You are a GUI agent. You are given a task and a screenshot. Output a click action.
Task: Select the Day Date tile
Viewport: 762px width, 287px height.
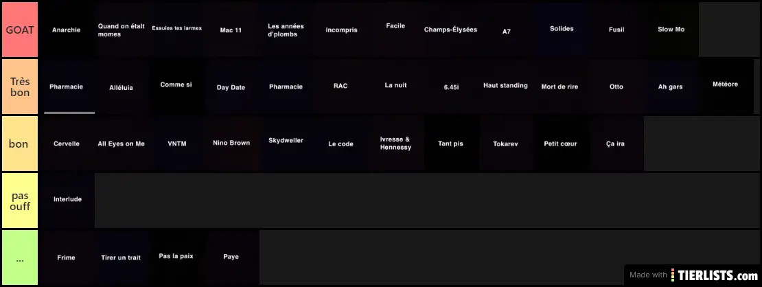click(x=231, y=87)
